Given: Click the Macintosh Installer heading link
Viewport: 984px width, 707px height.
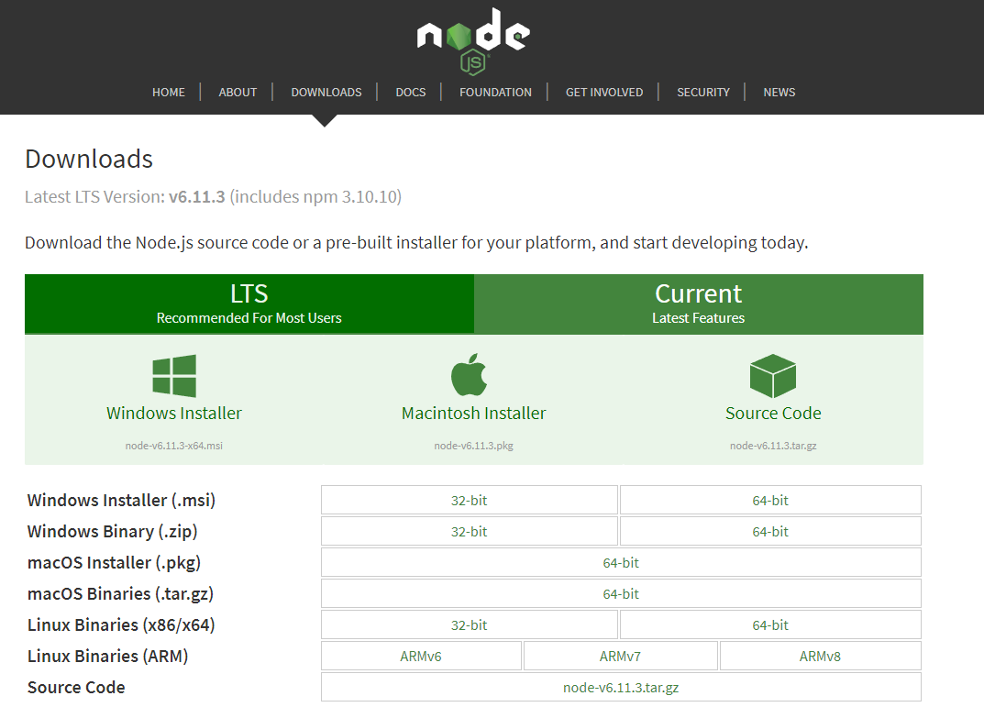Looking at the screenshot, I should point(474,414).
